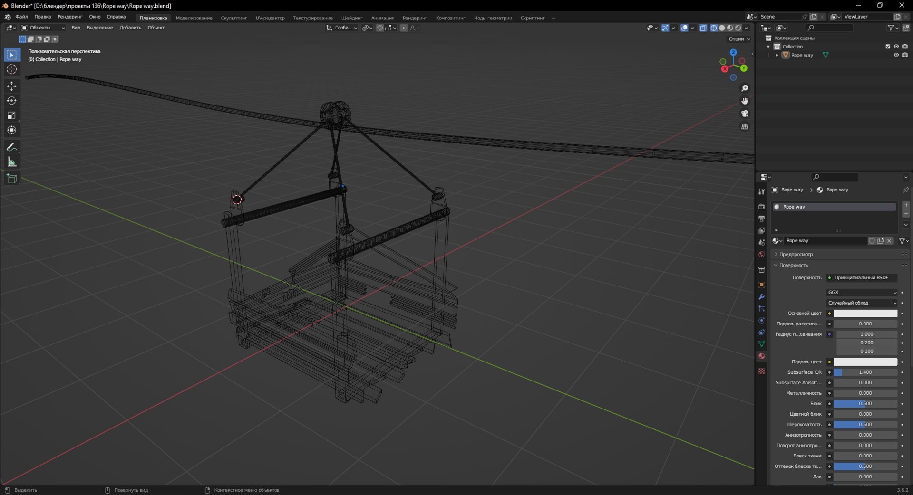Hide Rope way object in outliner
The image size is (913, 495).
coord(896,55)
